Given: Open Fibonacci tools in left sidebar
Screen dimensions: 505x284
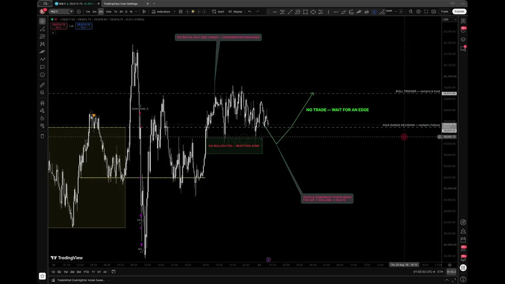Looking at the screenshot, I should coord(42,36).
